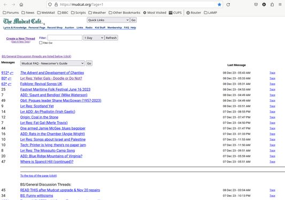
Task: Open The Advent and Development of Chanties thread
Action: pyautogui.click(x=52, y=73)
